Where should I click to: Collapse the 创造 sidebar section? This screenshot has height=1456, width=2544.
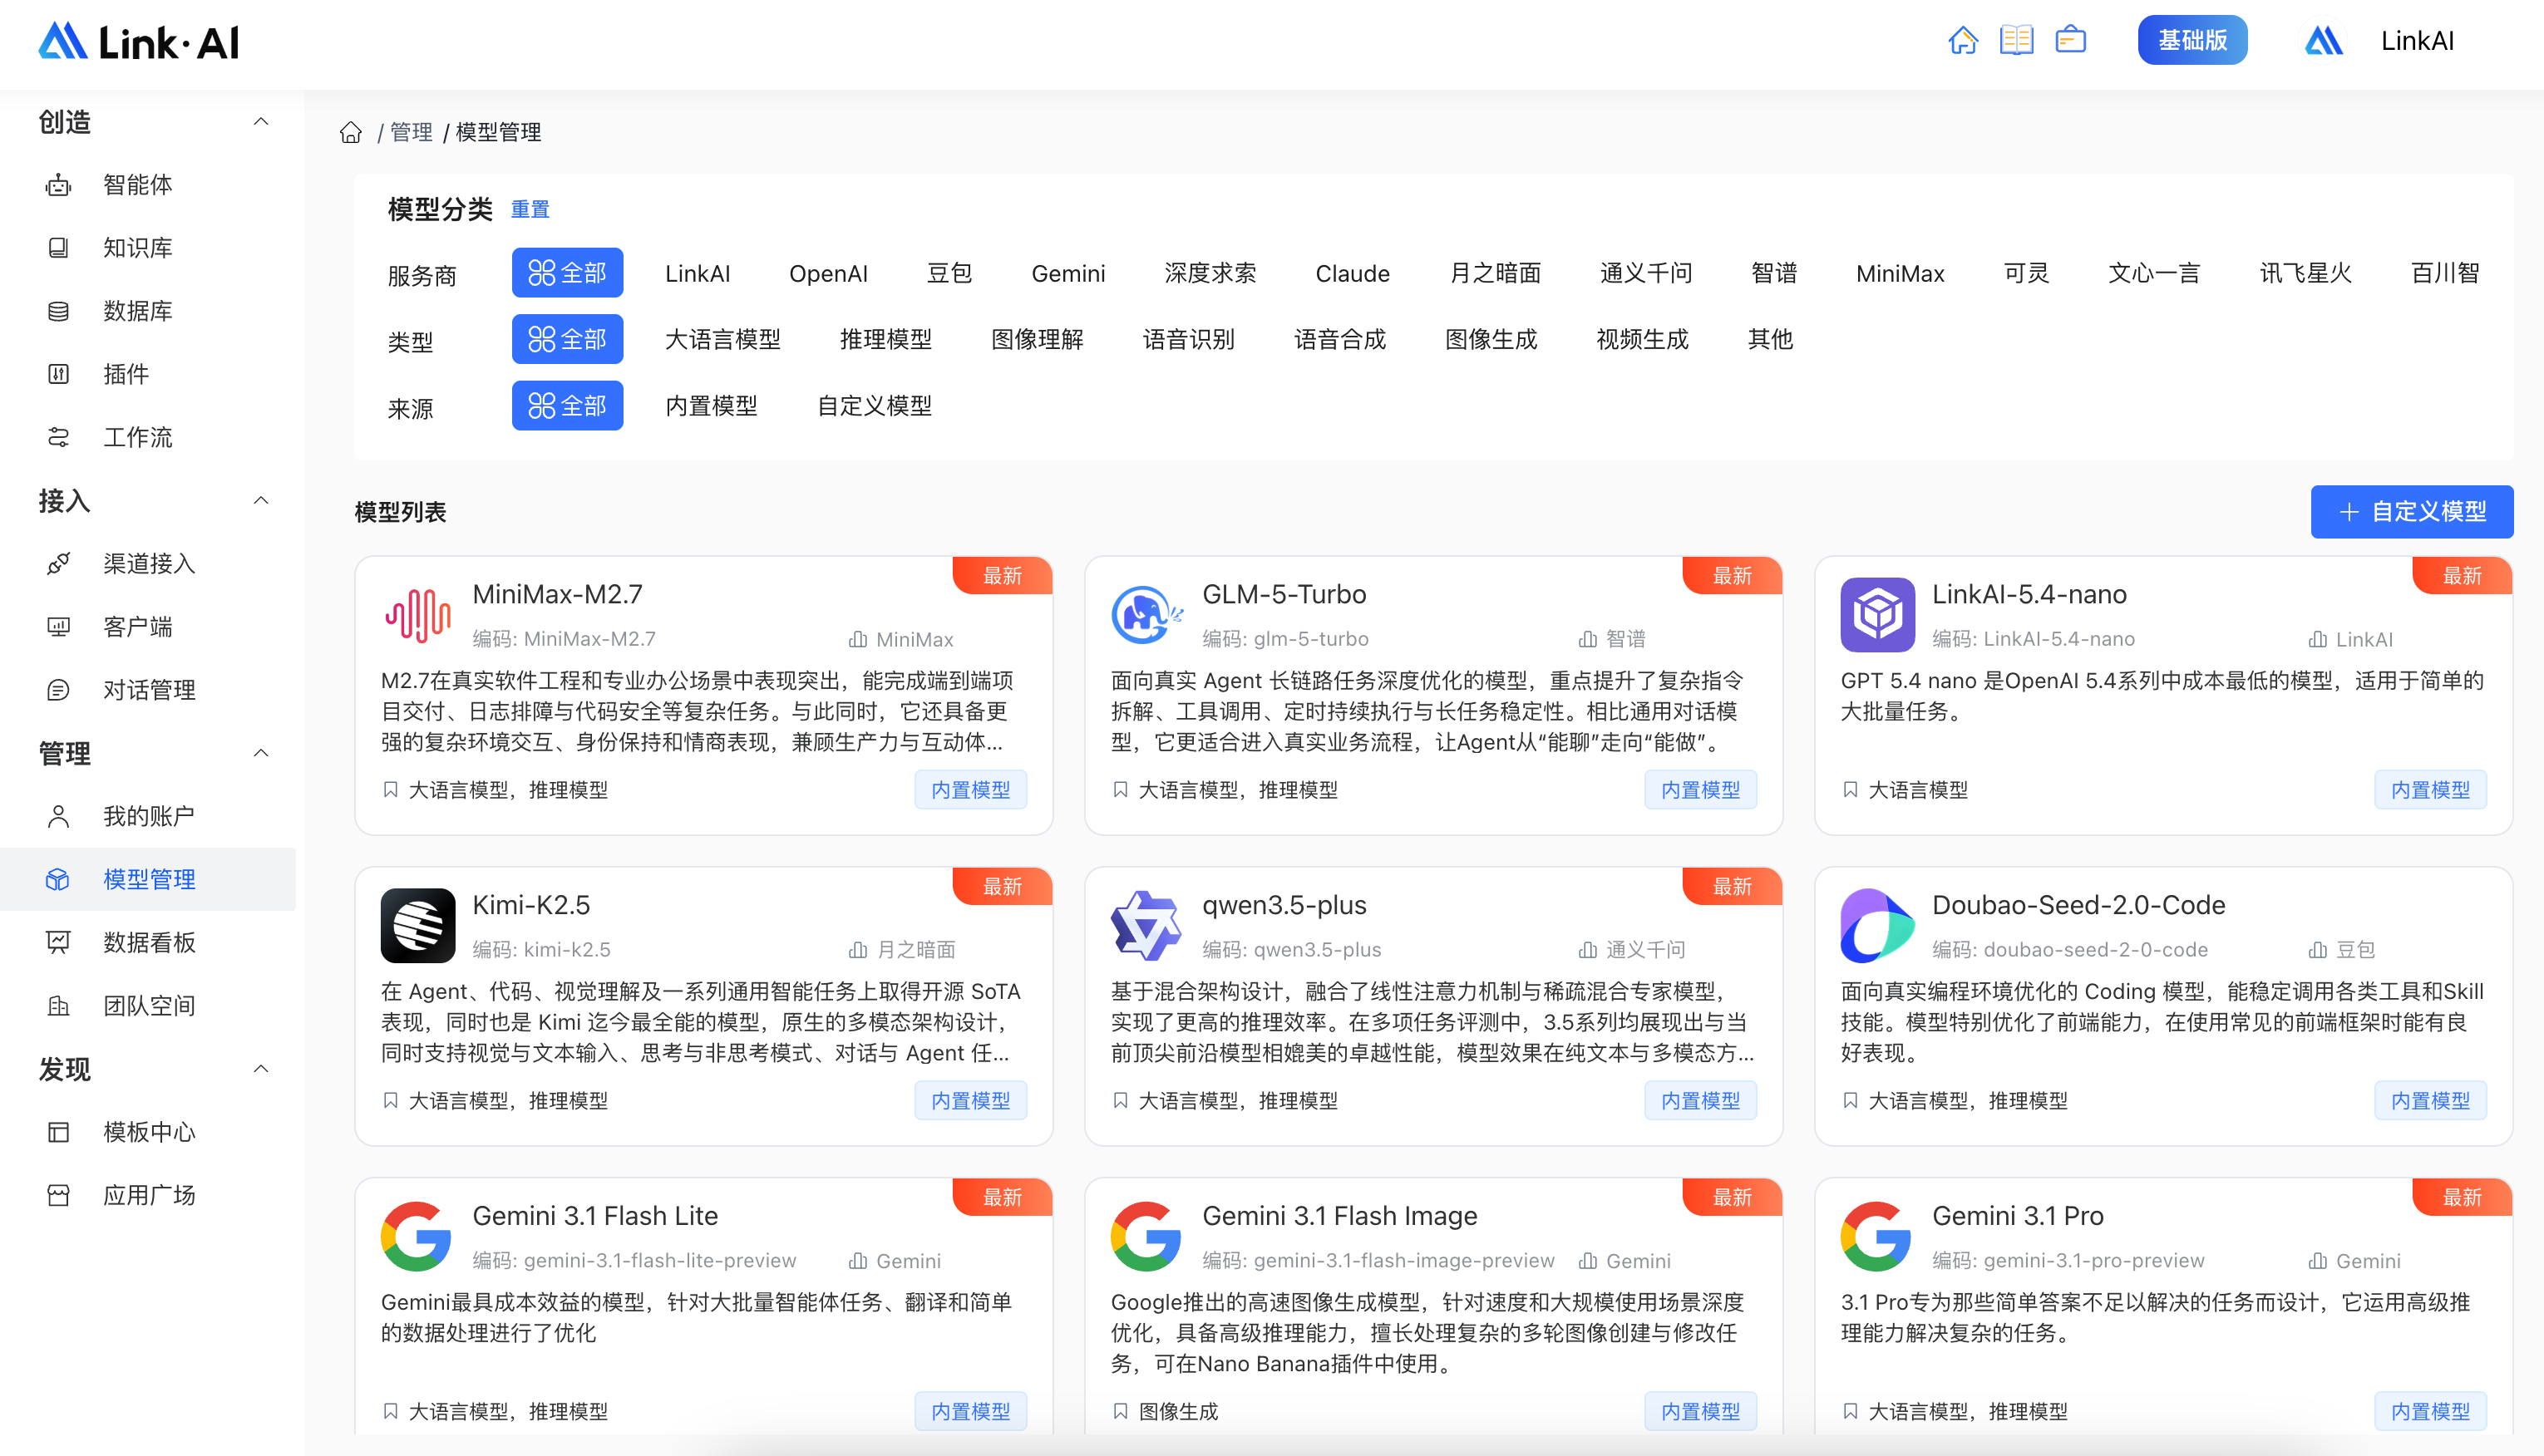(262, 121)
